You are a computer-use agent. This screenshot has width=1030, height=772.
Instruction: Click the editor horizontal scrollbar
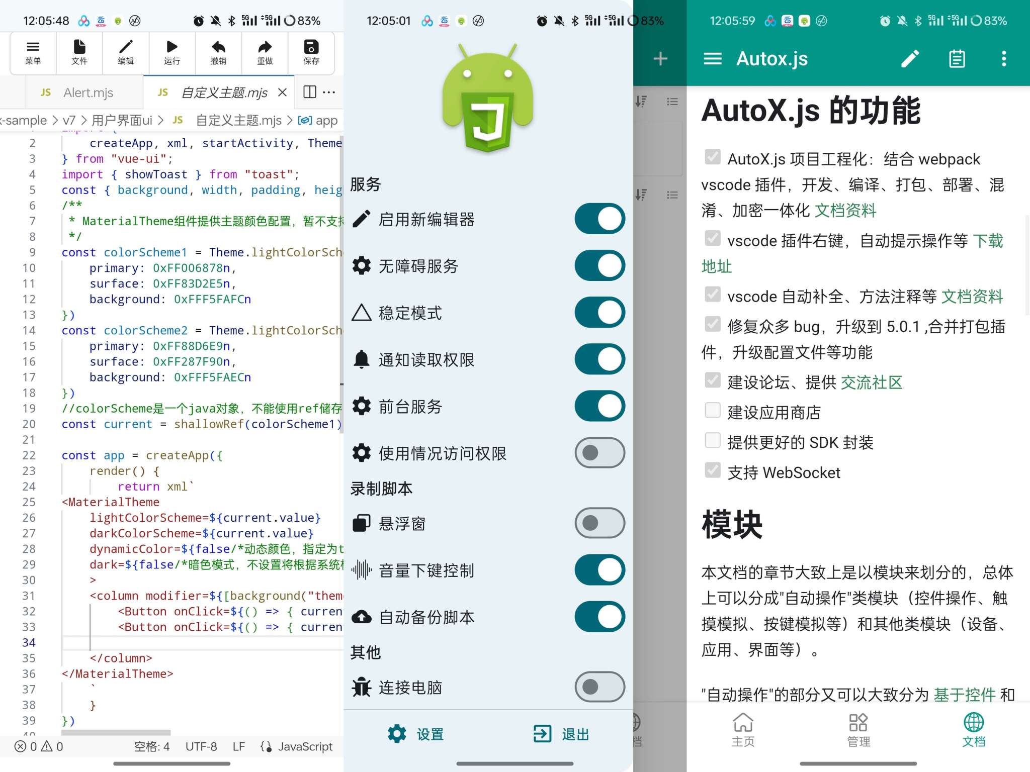[116, 732]
